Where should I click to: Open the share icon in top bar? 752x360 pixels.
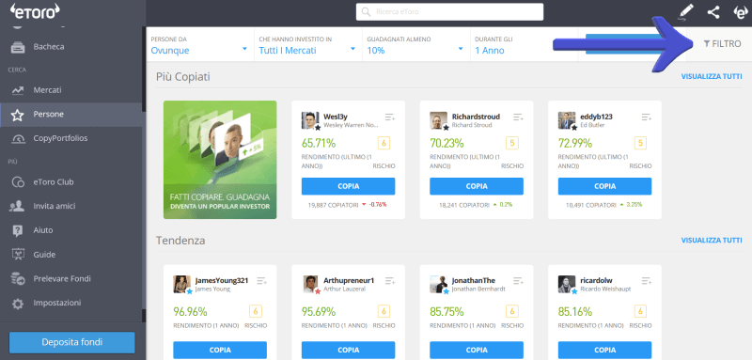(x=713, y=12)
